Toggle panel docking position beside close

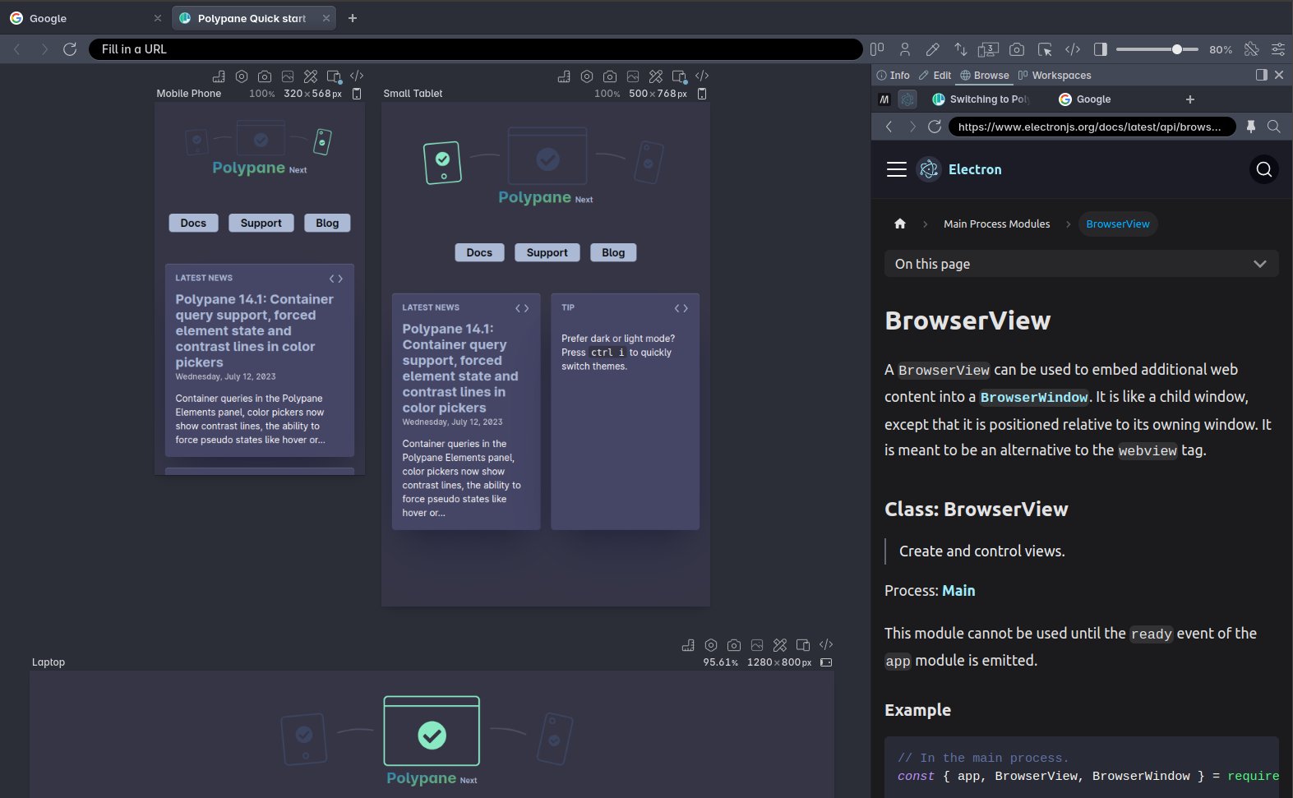(1262, 75)
